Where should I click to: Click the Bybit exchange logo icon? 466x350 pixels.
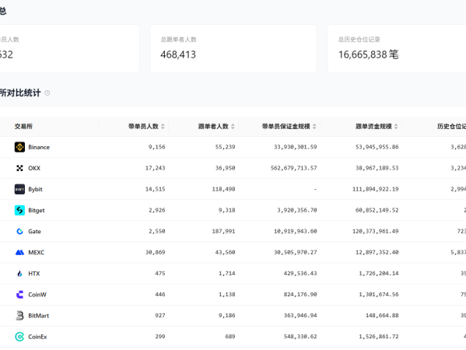pyautogui.click(x=19, y=189)
